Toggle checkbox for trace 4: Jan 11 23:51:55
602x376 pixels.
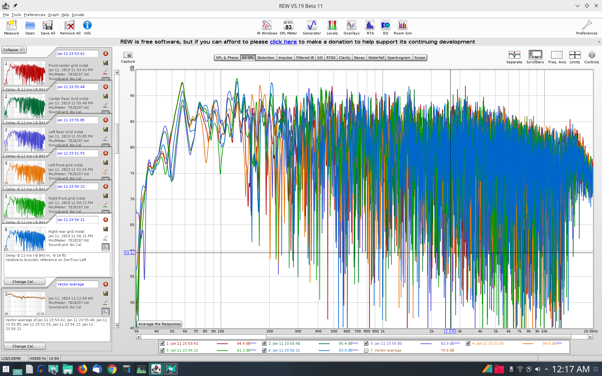468,343
